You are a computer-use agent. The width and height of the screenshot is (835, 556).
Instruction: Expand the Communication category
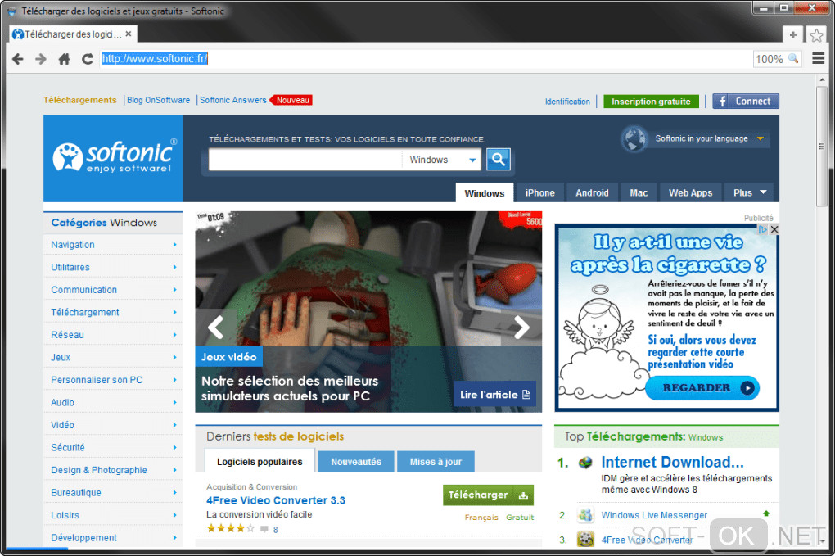(x=174, y=290)
